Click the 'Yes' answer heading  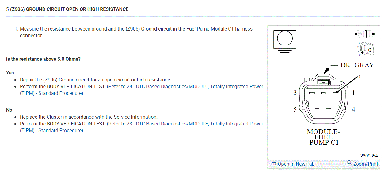[10, 73]
